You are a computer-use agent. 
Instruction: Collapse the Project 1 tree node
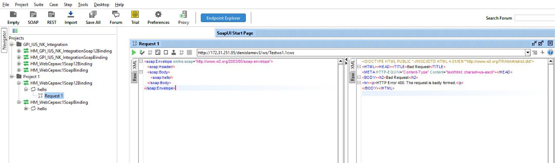click(x=12, y=76)
